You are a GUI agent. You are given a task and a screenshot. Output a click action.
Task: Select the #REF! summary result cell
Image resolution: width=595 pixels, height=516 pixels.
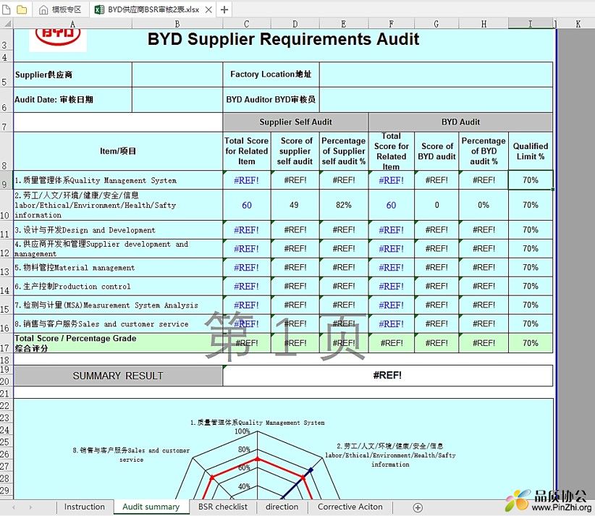tap(387, 376)
